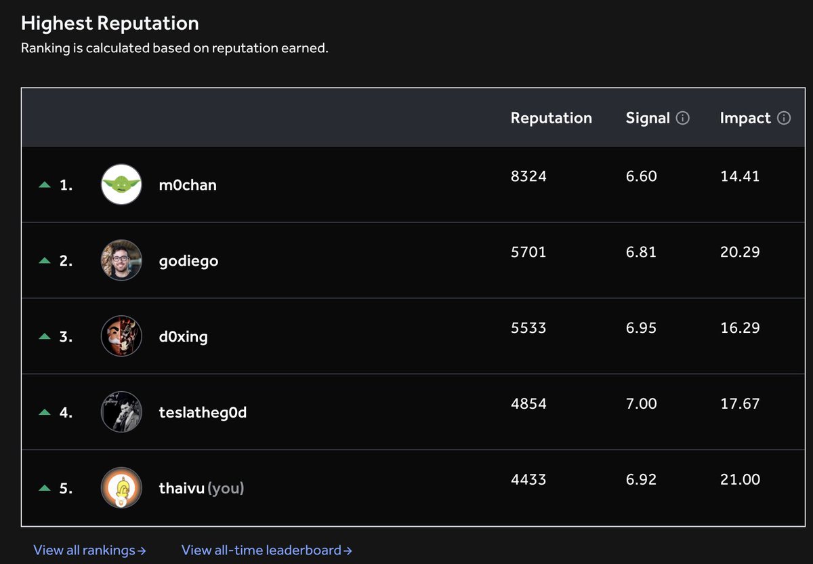Select teslatheg0d's reputation value 4854
The width and height of the screenshot is (813, 564).
click(528, 404)
